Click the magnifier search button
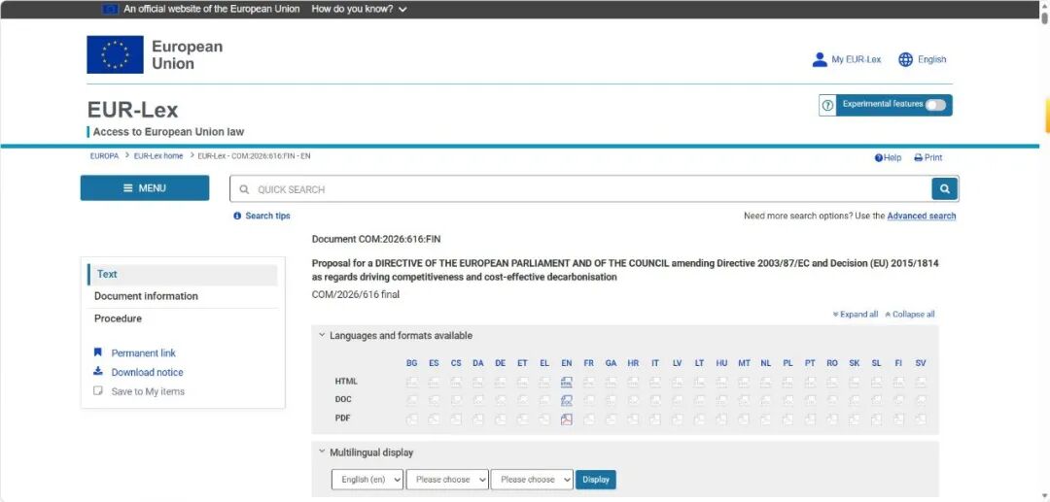 pos(944,189)
